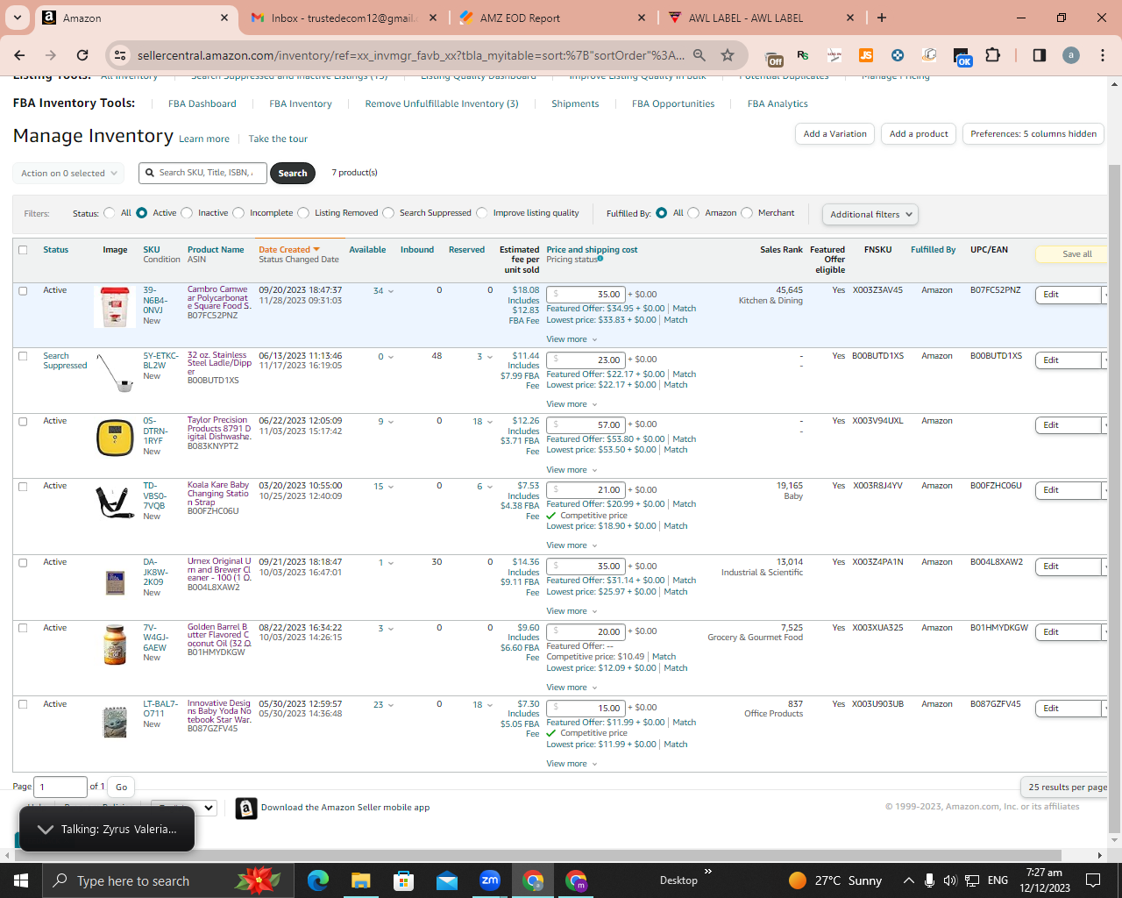Choose the Inactive status radio button
Image resolution: width=1122 pixels, height=898 pixels.
(x=186, y=213)
